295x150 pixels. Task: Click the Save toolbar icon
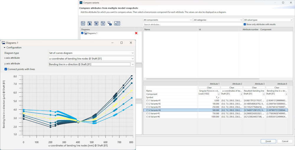[x=96, y=24]
